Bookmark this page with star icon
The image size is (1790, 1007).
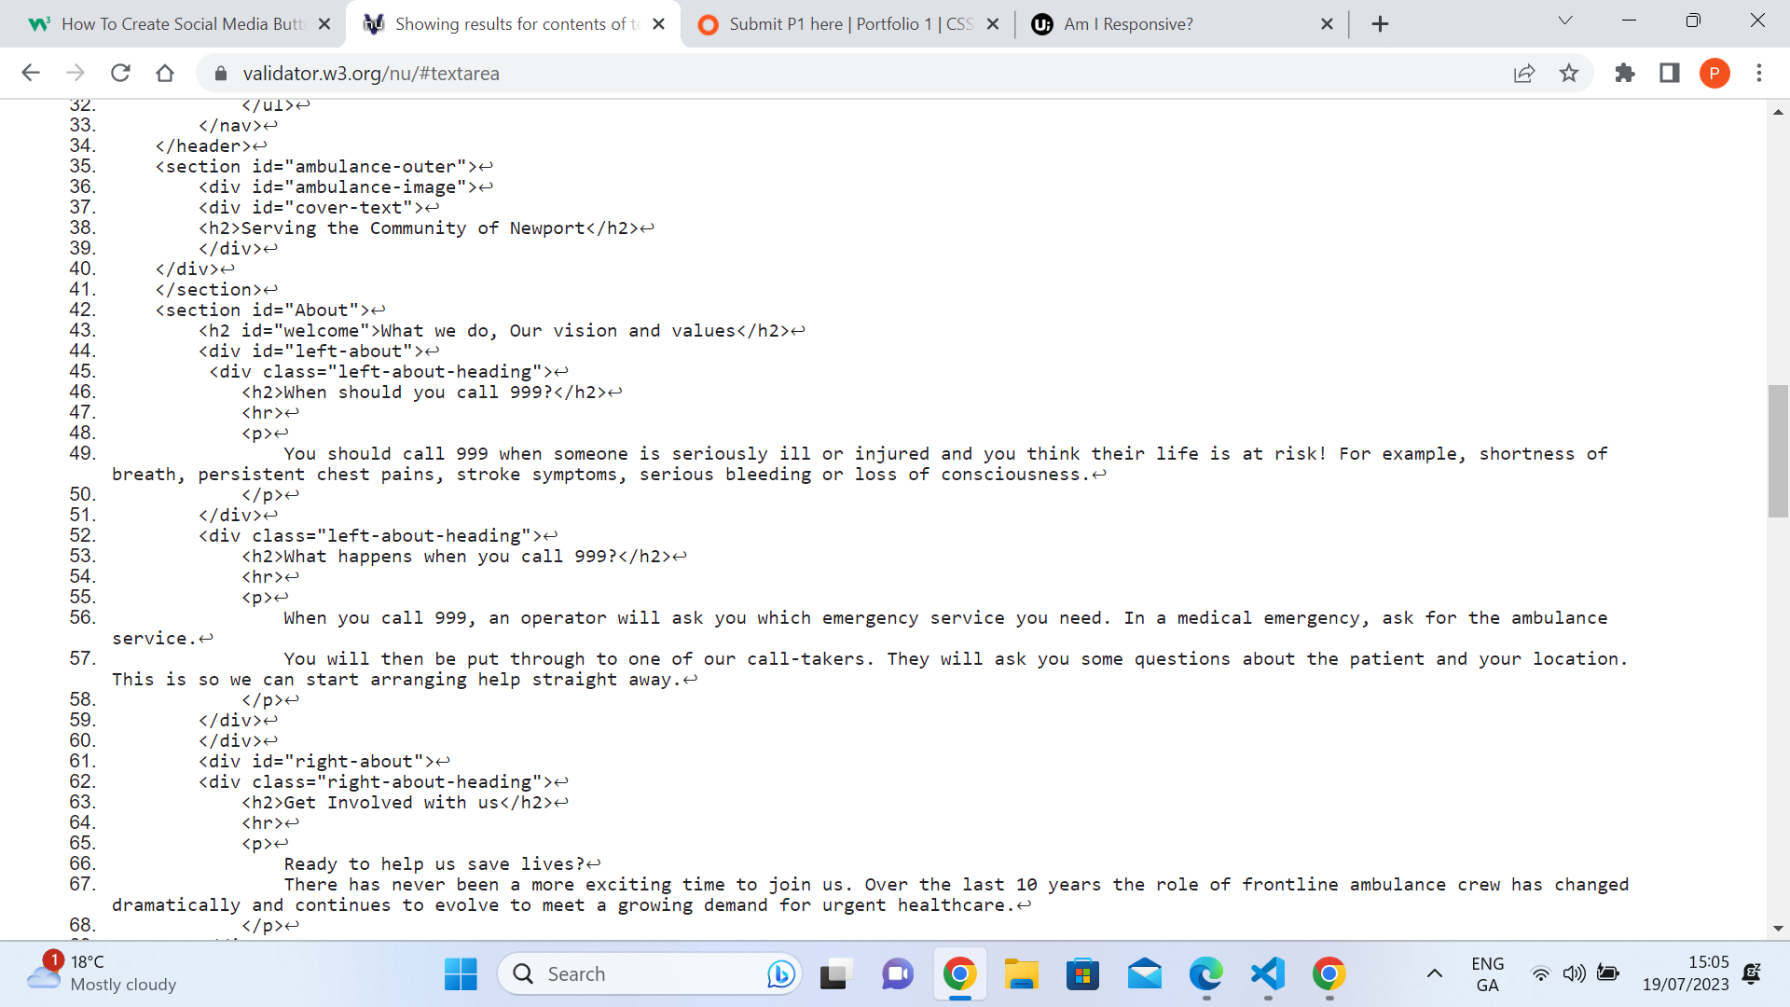click(1569, 73)
